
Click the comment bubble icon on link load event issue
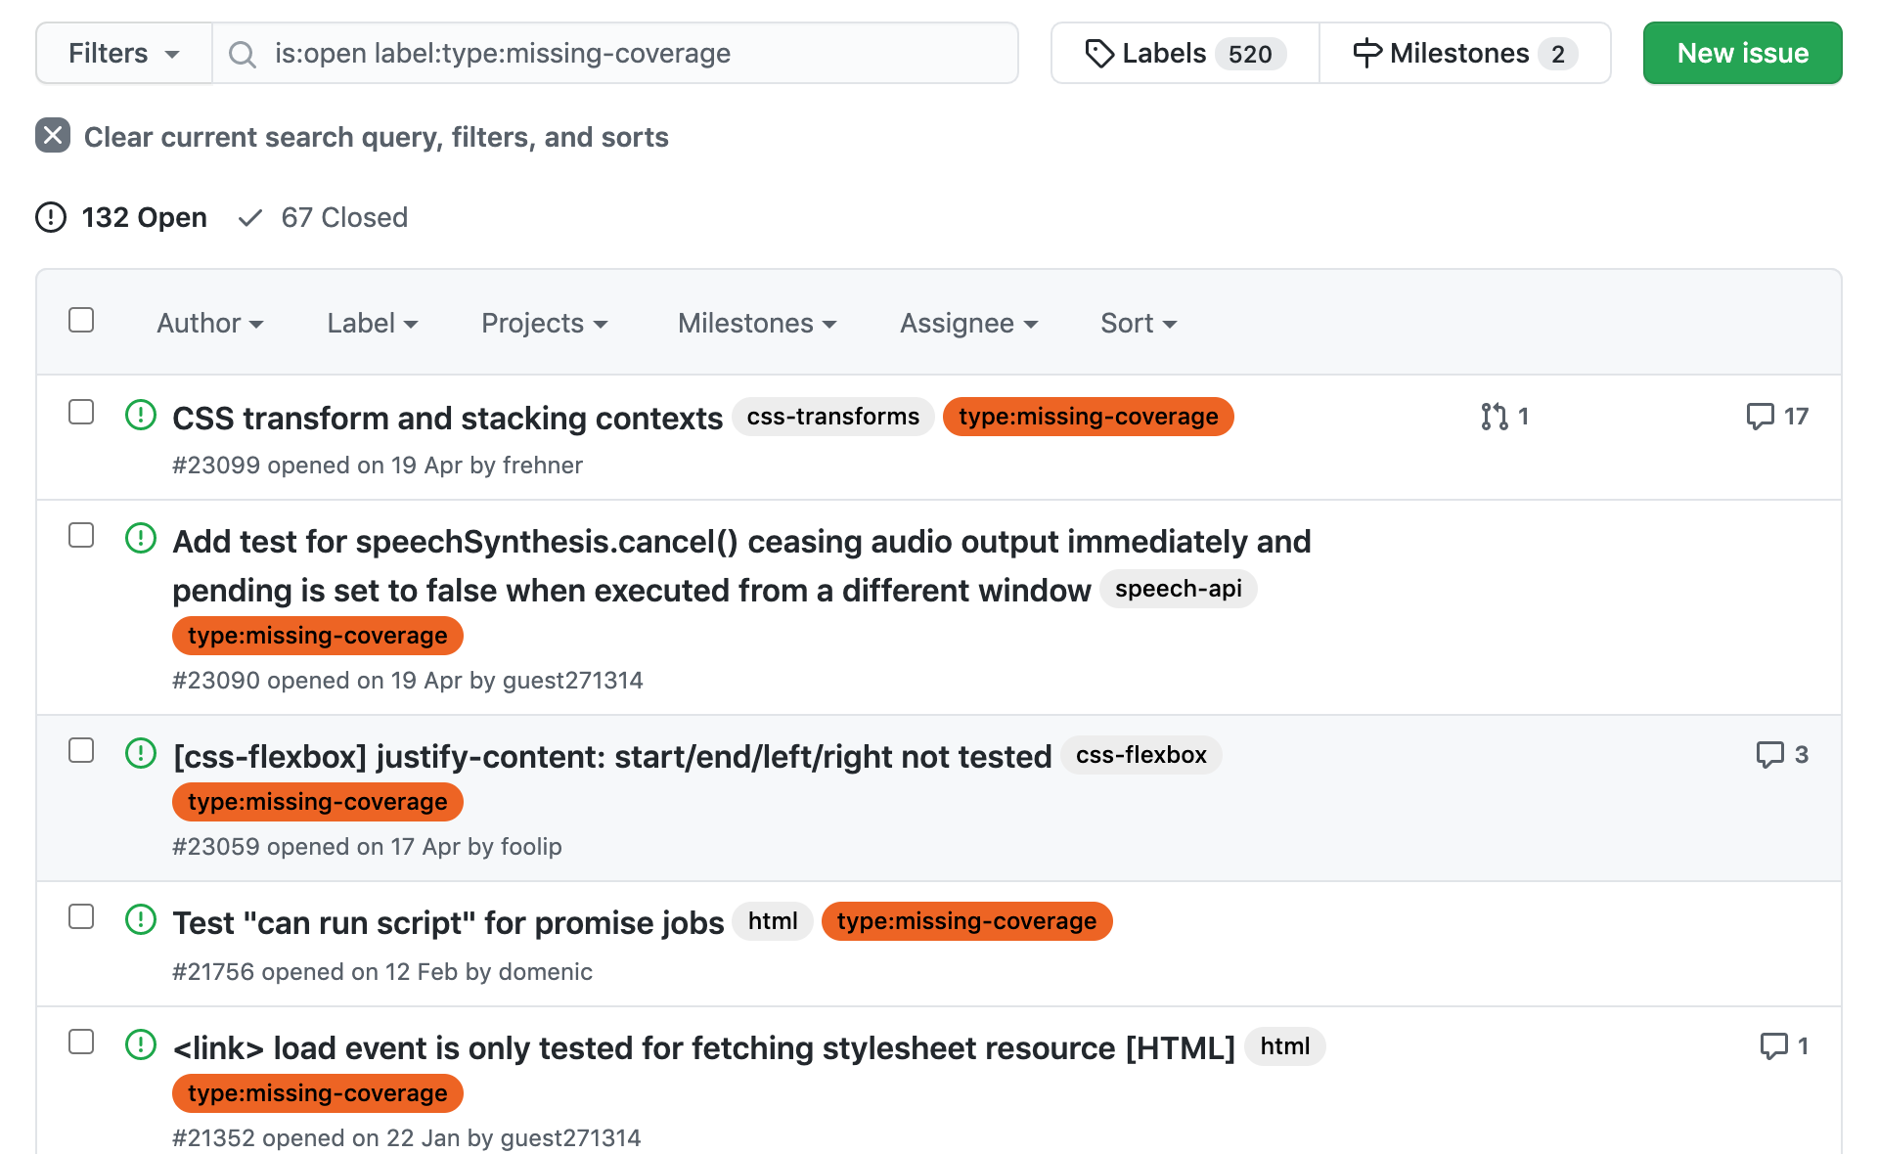pos(1773,1046)
